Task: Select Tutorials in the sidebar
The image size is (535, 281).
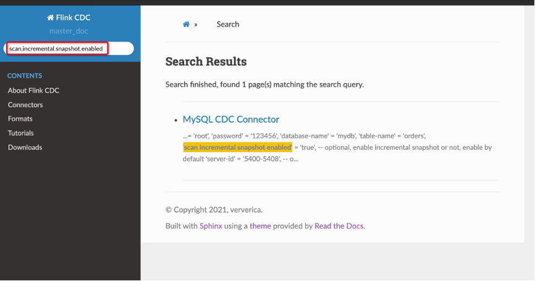Action: coord(21,133)
